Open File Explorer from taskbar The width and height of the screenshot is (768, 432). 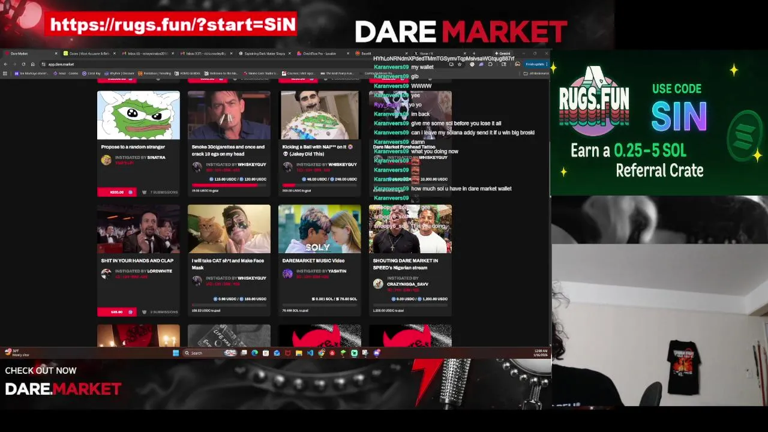pyautogui.click(x=299, y=353)
